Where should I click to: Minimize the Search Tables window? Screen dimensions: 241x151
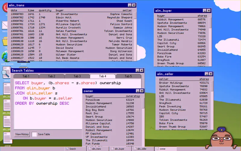pos(138,71)
